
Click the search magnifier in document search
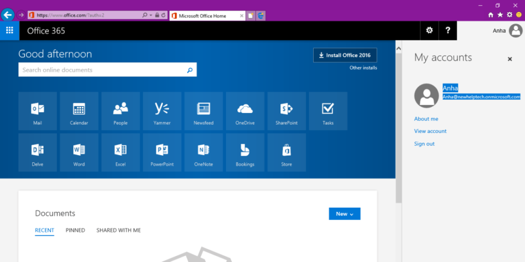(190, 70)
